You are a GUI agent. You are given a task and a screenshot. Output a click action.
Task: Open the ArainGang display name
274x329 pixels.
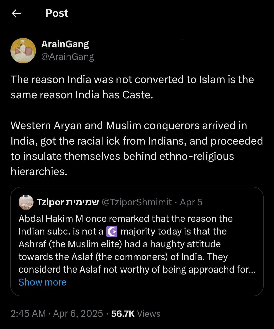(65, 44)
